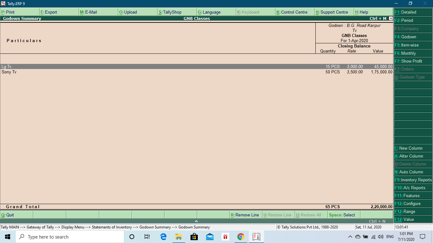Show the F6 Monthly summary
Viewport: 433px width, 243px height.
point(413,53)
